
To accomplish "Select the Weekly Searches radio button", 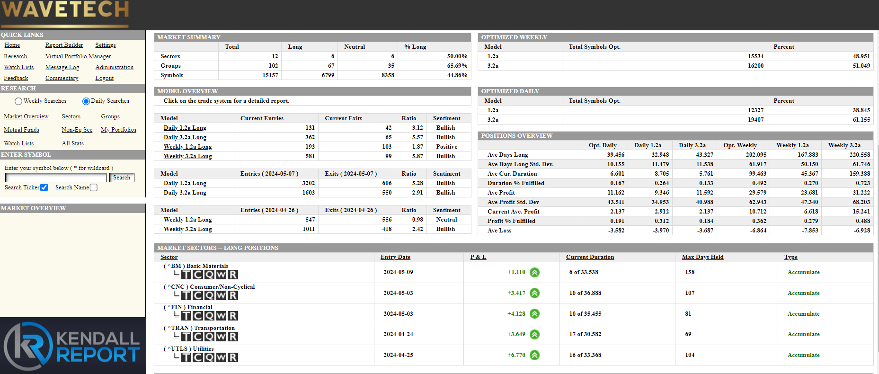I will tap(18, 101).
